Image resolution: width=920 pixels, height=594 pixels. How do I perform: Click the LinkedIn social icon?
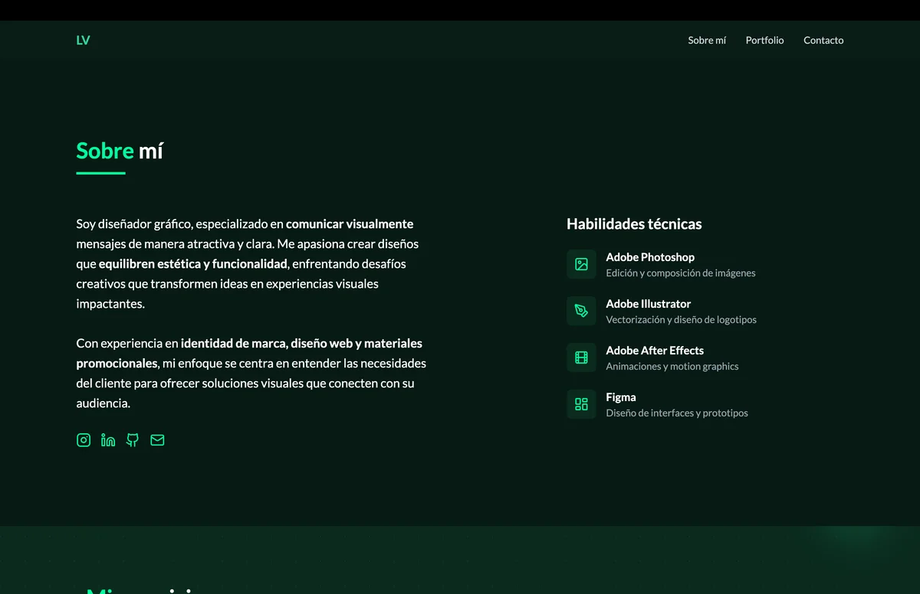[108, 440]
